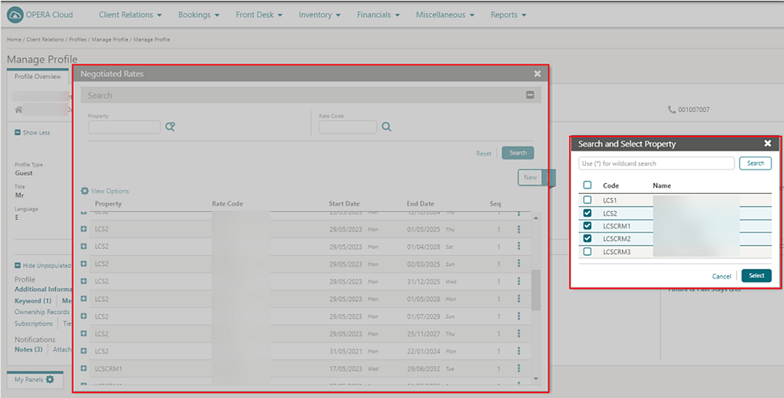Open actions menu for the LCSCRM1 row
This screenshot has height=398, width=784.
[518, 368]
